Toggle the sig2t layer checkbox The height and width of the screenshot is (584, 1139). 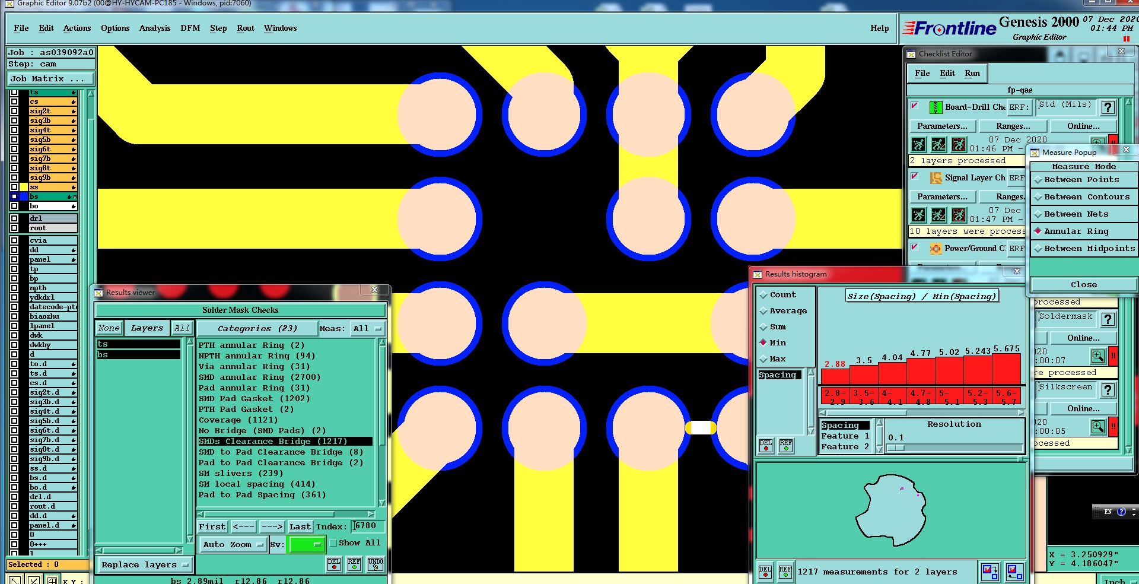click(x=14, y=111)
